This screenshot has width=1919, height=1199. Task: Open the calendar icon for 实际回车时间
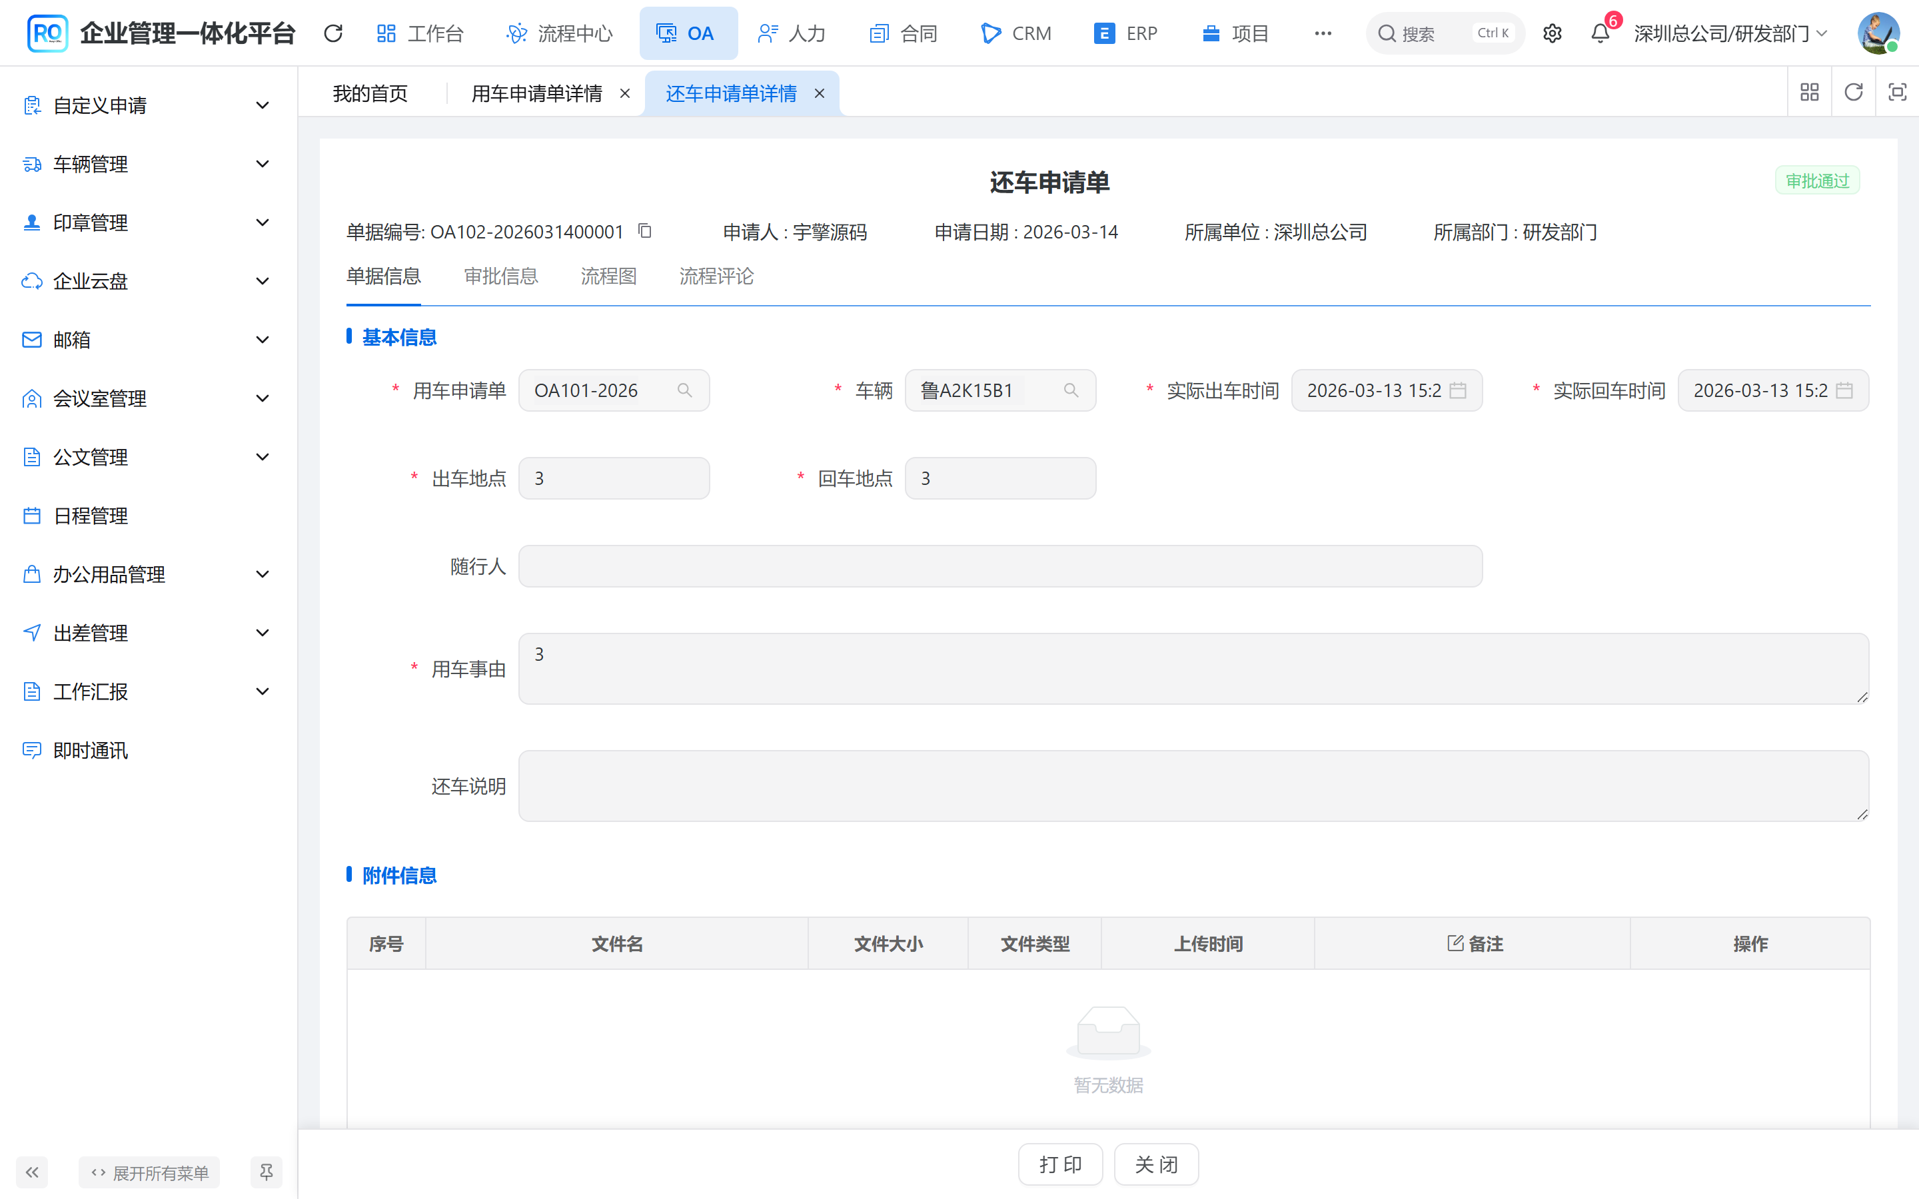(1844, 390)
